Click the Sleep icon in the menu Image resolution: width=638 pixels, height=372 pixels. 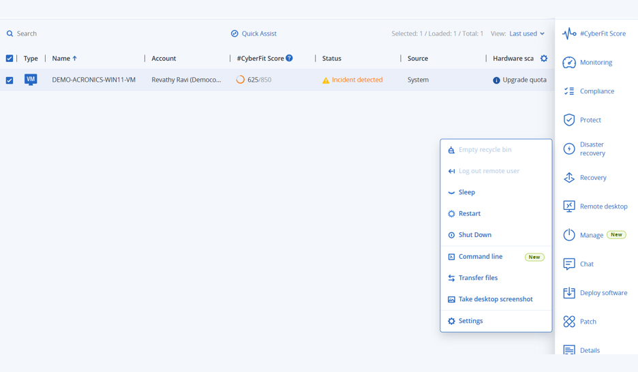pyautogui.click(x=451, y=192)
